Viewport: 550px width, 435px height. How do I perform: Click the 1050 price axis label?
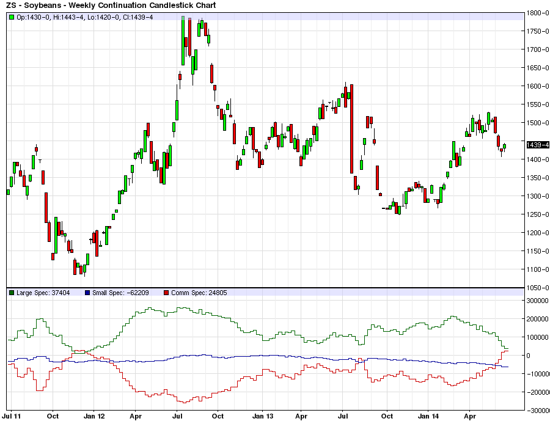click(x=538, y=288)
